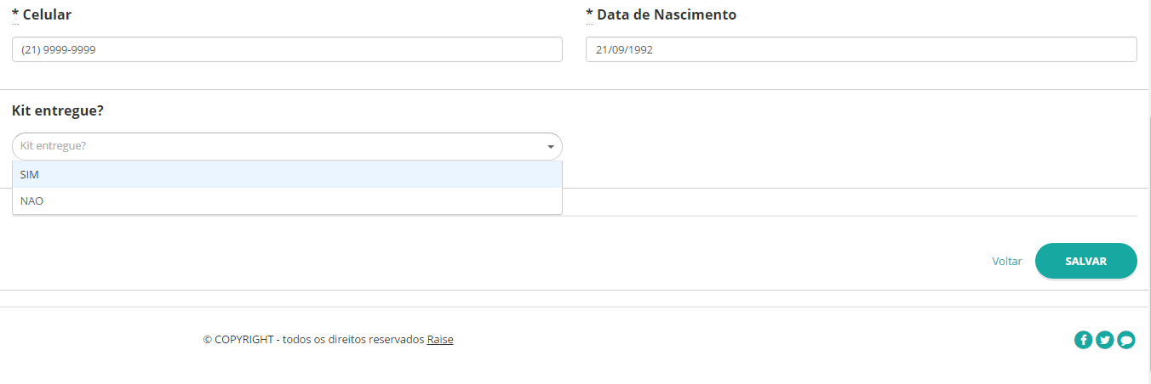The image size is (1151, 384).
Task: Click the required asterisk beside Data de Nascimento
Action: (x=589, y=14)
